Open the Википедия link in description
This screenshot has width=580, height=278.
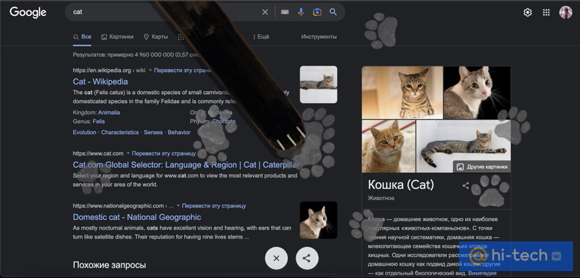tap(483, 273)
